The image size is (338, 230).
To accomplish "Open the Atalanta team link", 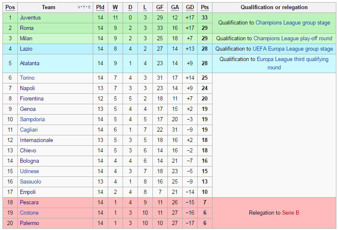I will coord(29,63).
